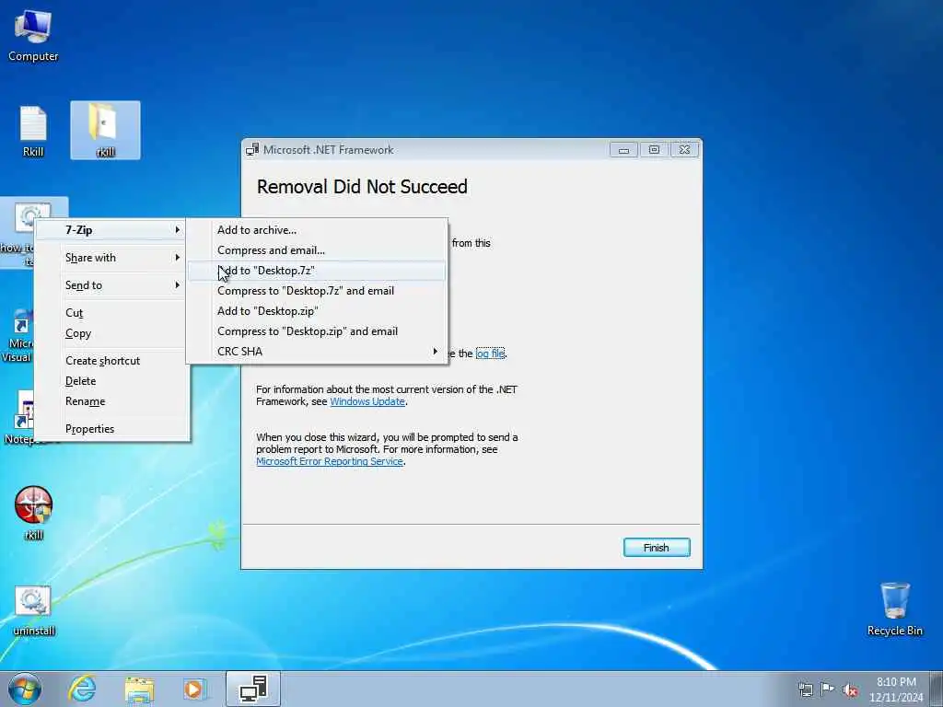The width and height of the screenshot is (943, 707).
Task: Select Microsoft Visual shortcut icon on desktop
Action: [18, 337]
